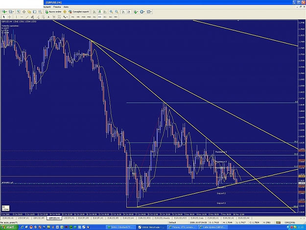Switch to the EURUSD,Weekly chart tab
Image resolution: width=306 pixels, height=230 pixels.
point(163,218)
